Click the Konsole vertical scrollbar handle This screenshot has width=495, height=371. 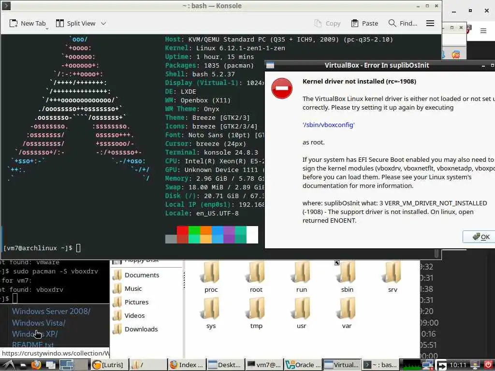point(437,253)
